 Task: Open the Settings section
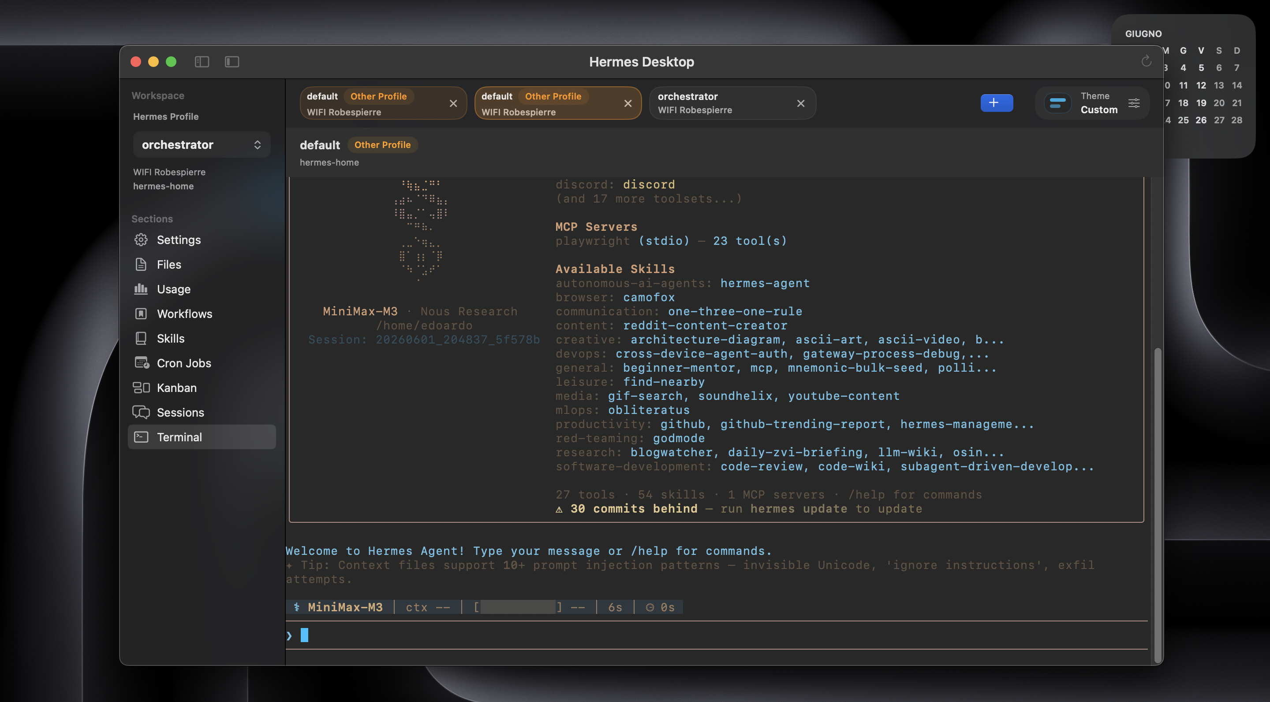(x=201, y=240)
